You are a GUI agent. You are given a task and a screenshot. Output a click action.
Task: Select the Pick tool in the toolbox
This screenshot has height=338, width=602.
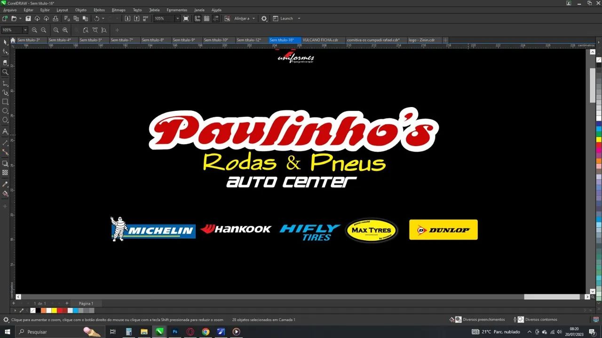click(x=5, y=42)
